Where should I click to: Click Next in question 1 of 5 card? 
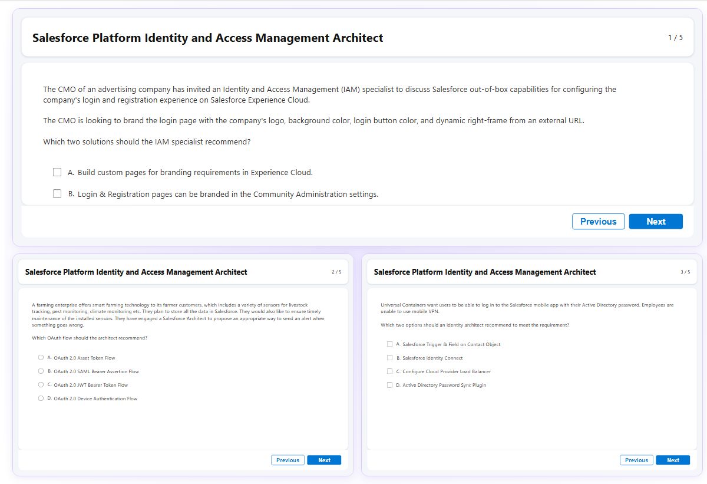pyautogui.click(x=656, y=222)
